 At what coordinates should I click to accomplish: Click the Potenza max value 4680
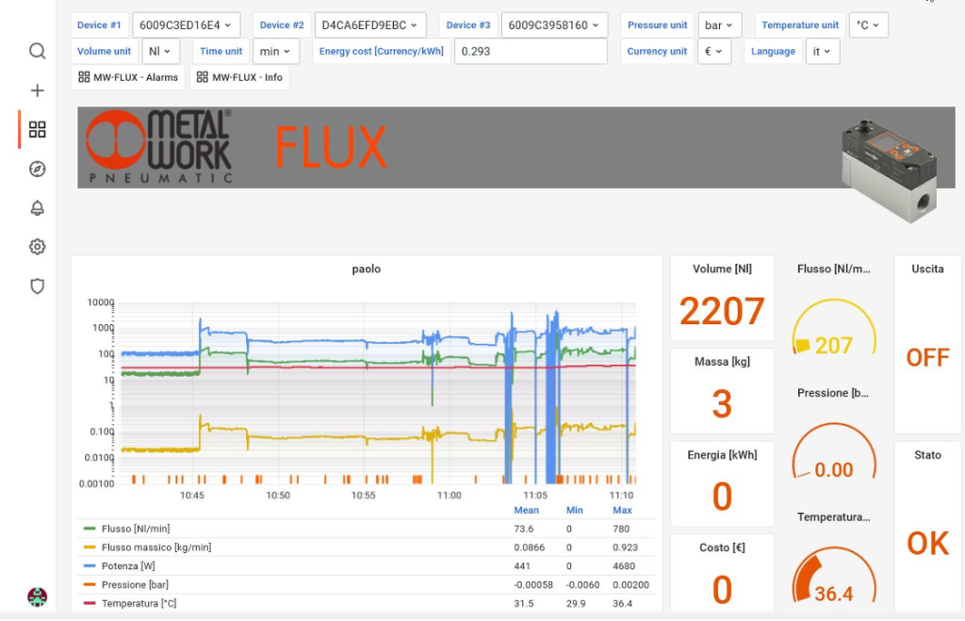pyautogui.click(x=624, y=565)
